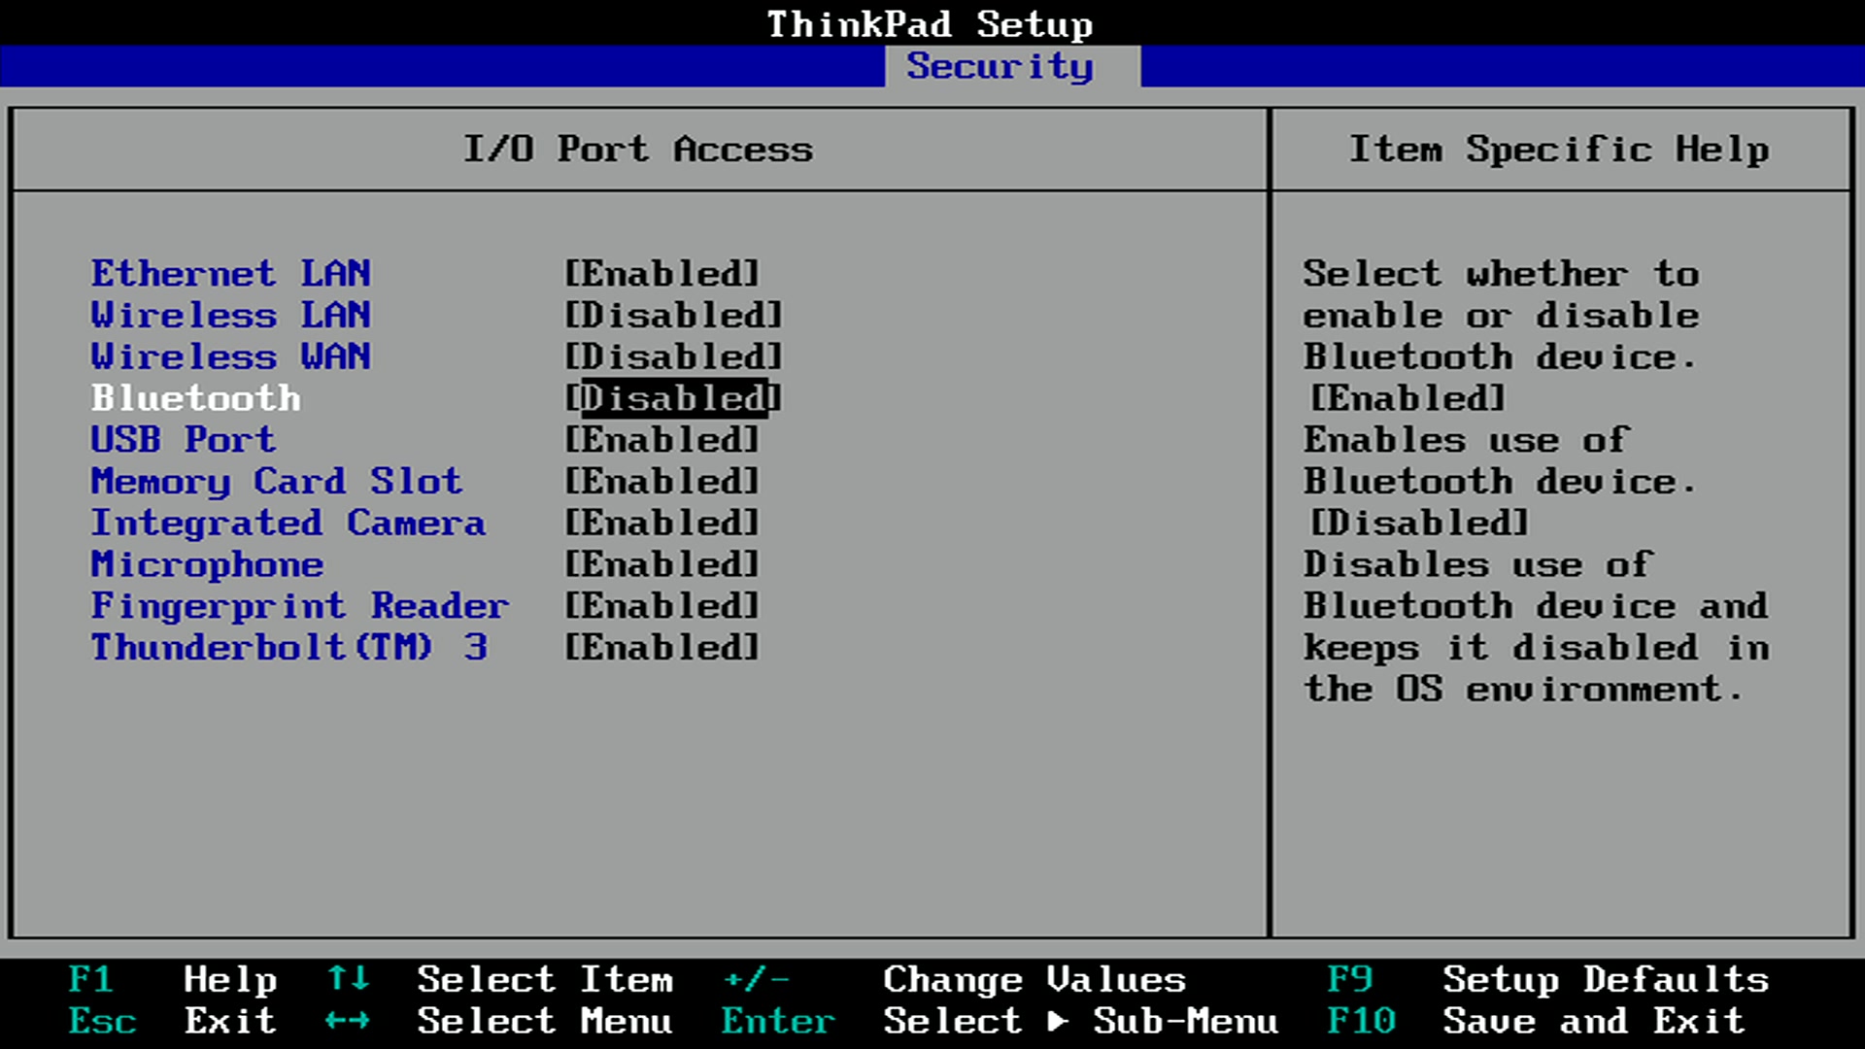The width and height of the screenshot is (1865, 1049).
Task: Toggle the highlighted Bluetooth Disabled value
Action: (673, 398)
